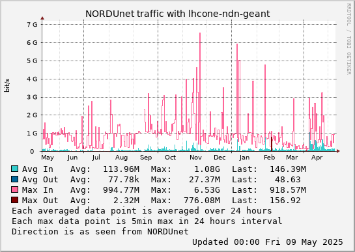Click the 'Max In' legend label
355x252 pixels.
[38, 189]
